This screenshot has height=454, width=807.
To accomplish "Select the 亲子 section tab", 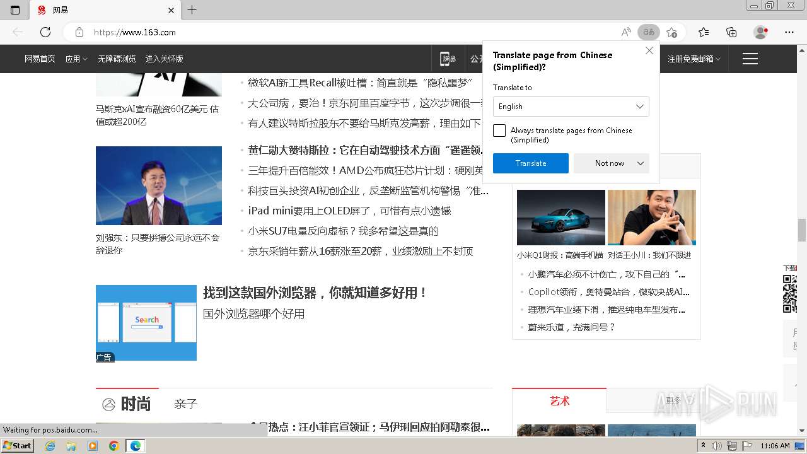I will pyautogui.click(x=186, y=404).
